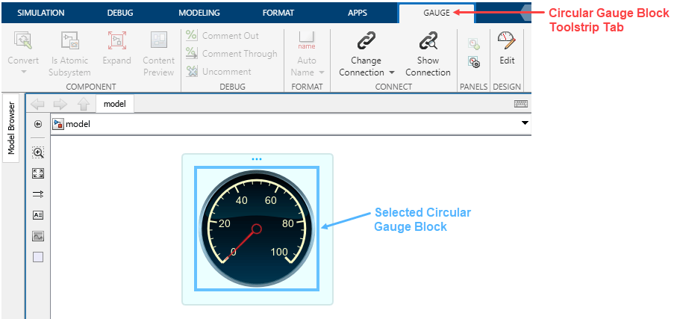The image size is (677, 319).
Task: Click the Convert subsystem icon
Action: (23, 40)
